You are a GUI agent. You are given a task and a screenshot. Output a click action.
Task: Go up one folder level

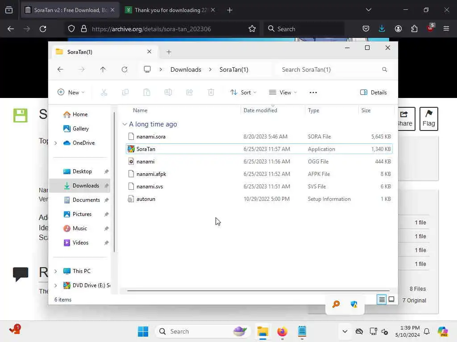point(103,69)
